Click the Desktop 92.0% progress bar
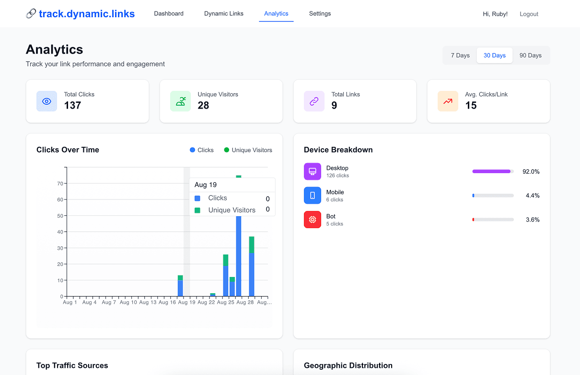Viewport: 580px width, 375px height. (493, 171)
